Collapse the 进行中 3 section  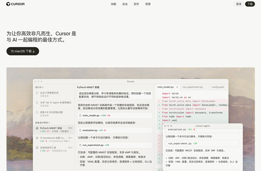39,87
